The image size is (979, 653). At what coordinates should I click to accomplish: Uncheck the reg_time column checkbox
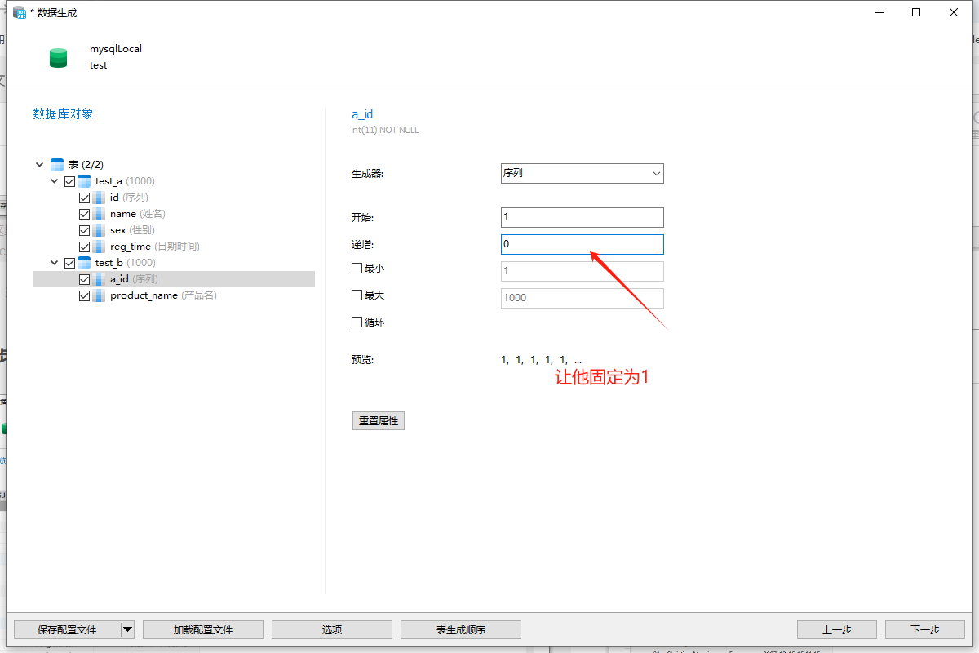(84, 247)
